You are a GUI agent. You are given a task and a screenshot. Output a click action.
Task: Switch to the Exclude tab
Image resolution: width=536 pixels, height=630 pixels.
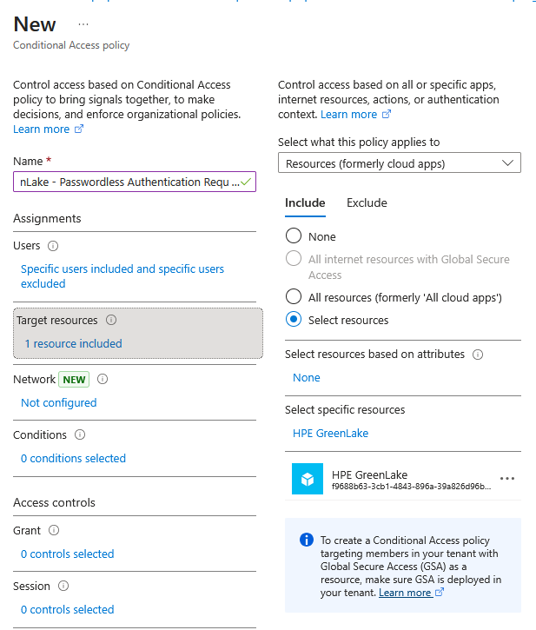click(367, 202)
